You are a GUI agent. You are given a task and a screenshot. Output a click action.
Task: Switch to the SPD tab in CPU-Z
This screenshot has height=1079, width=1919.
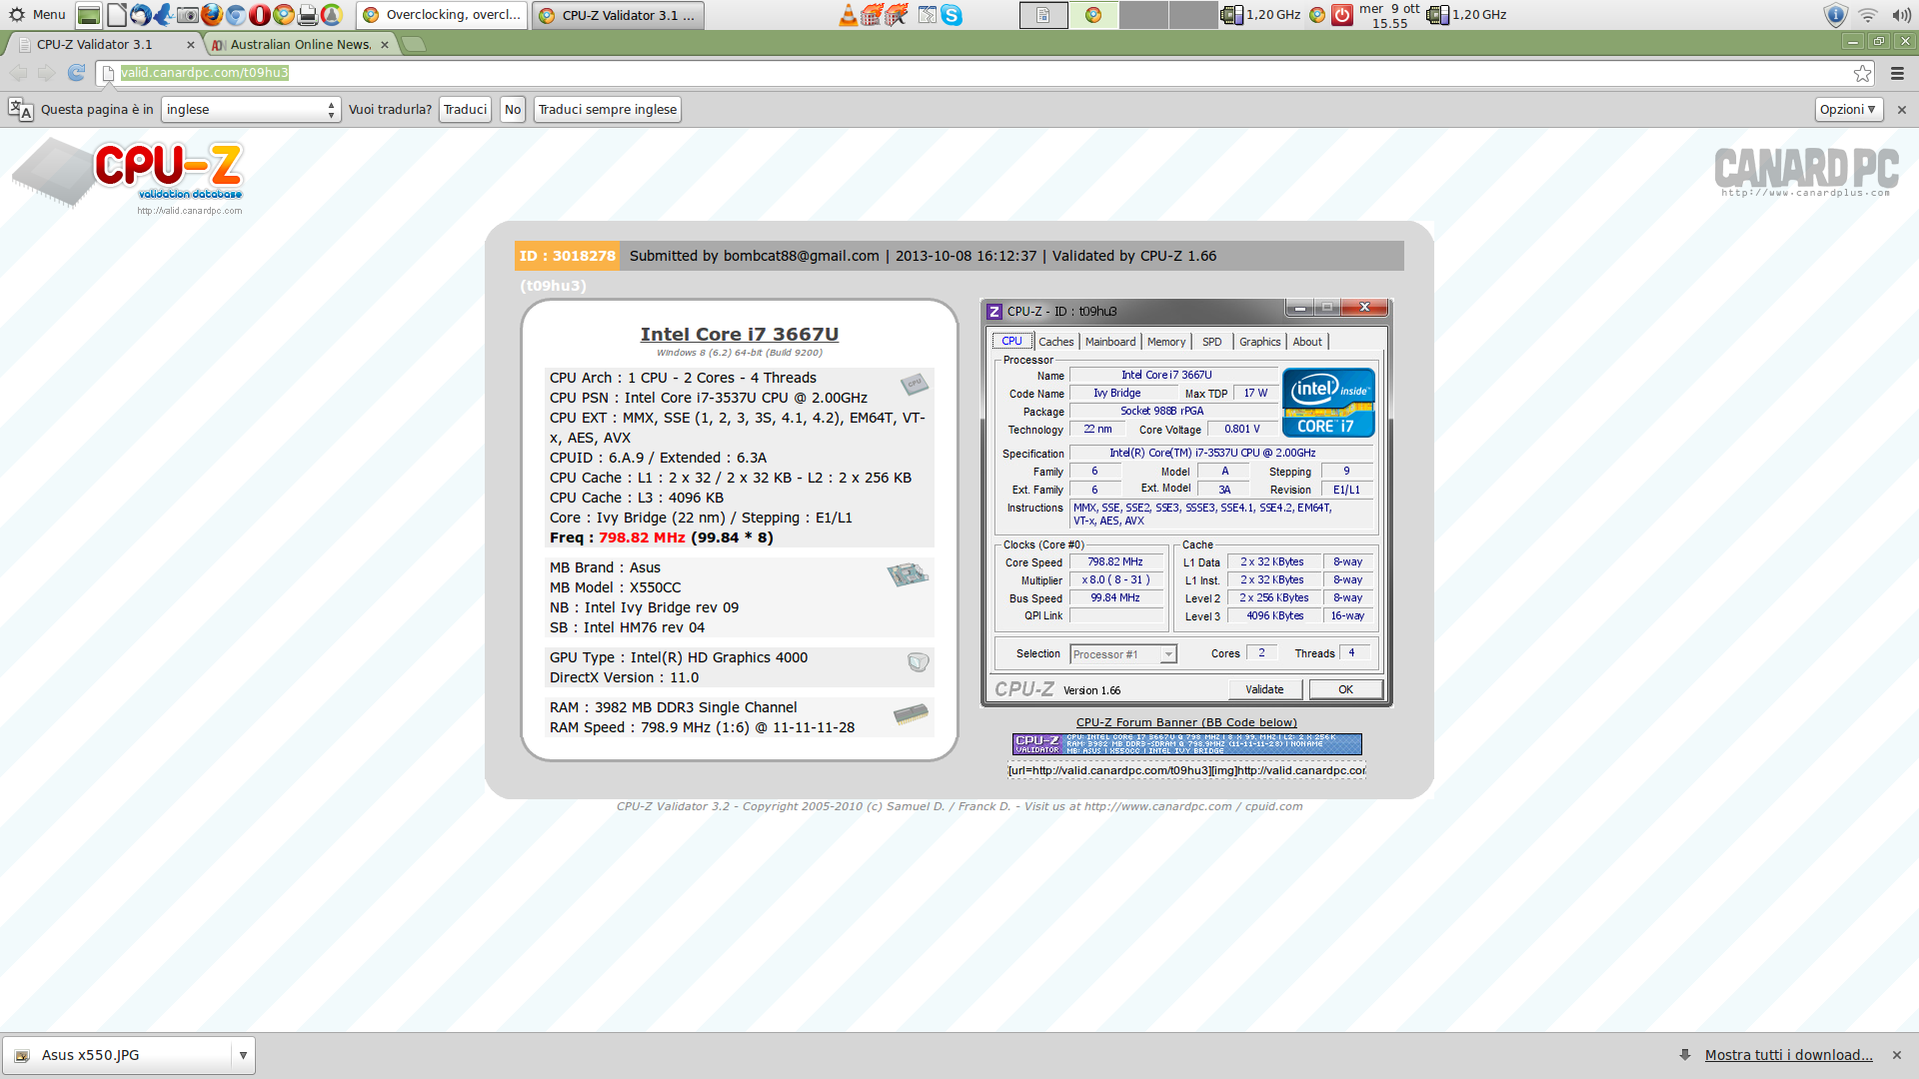[x=1211, y=342]
